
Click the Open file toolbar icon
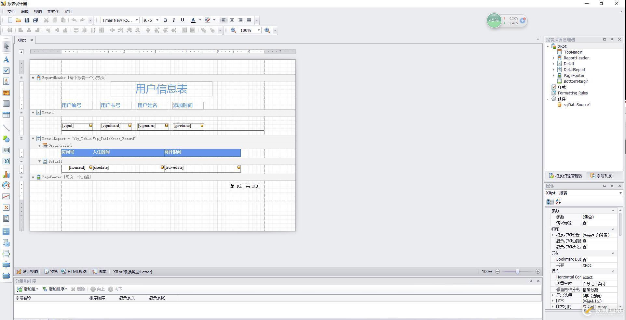(19, 20)
